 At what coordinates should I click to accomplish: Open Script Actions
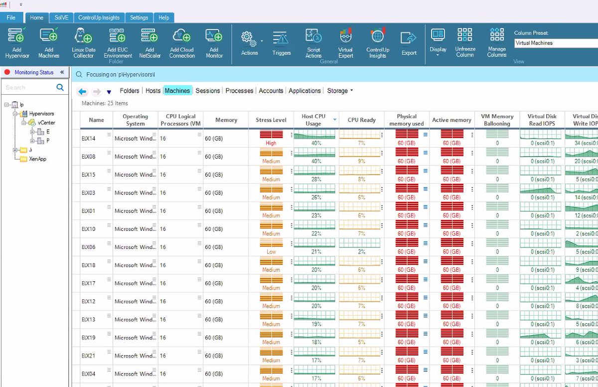pos(313,42)
